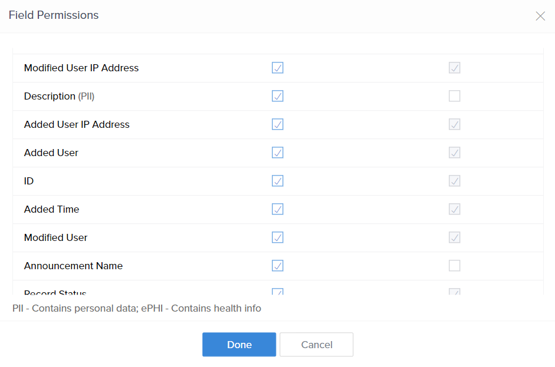The height and width of the screenshot is (367, 555).
Task: Uncheck view permission for Announcement Name
Action: [277, 266]
